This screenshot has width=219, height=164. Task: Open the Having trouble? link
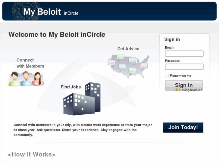point(191,90)
